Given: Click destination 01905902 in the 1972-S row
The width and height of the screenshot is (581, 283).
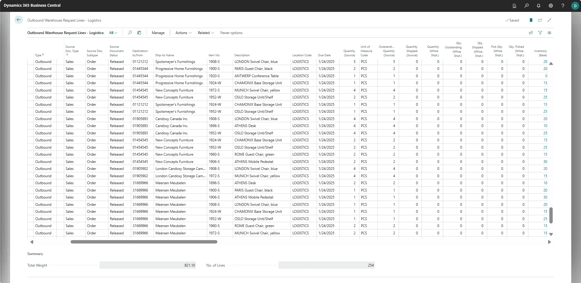Looking at the screenshot, I should point(140,176).
